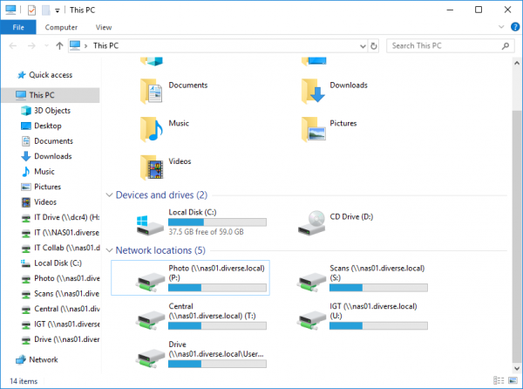The image size is (523, 389).
Task: Collapse the Devices and drives group
Action: 109,195
